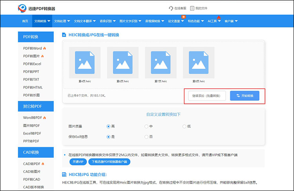Screen dimensions: 294x191
Task: Open PDF转TXT in sidebar
Action: (x=31, y=80)
